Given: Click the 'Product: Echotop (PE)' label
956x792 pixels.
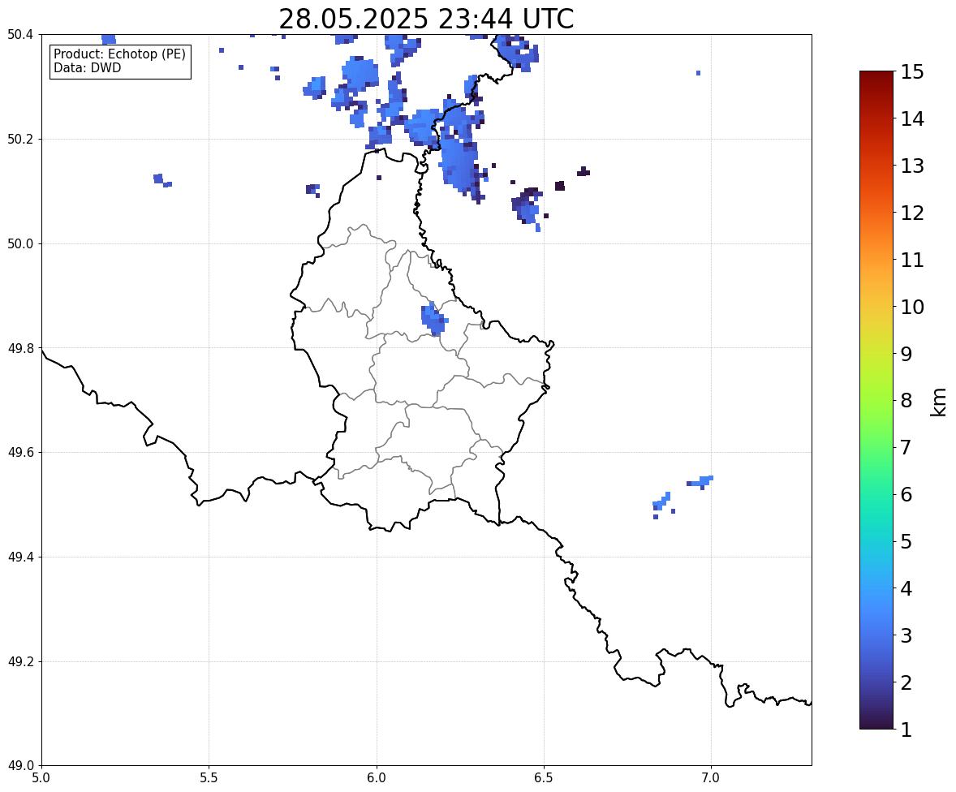Looking at the screenshot, I should (x=119, y=54).
